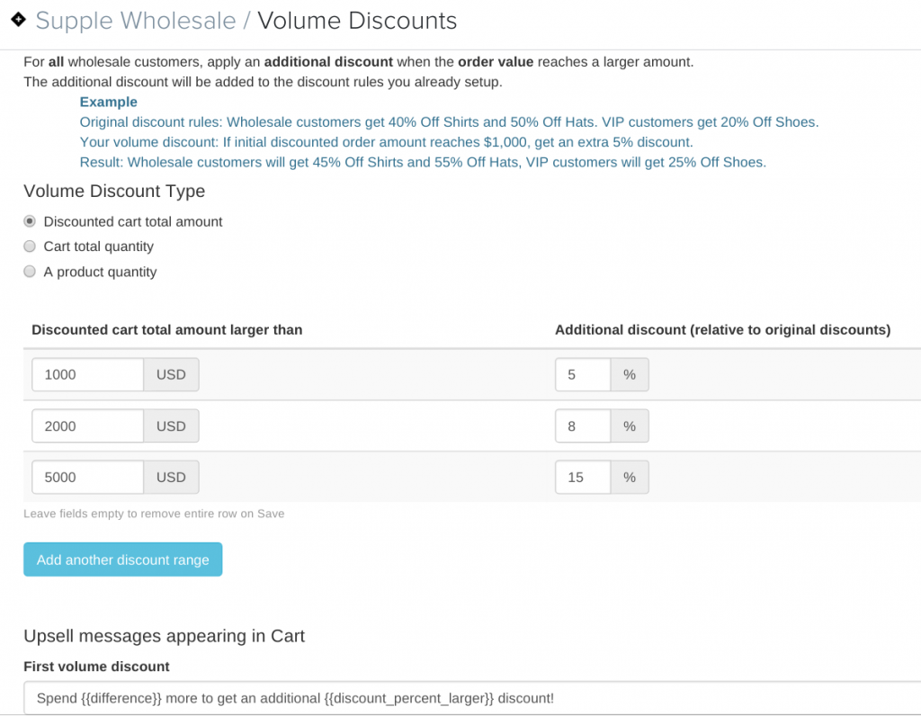Click USD addon beside the 2000 field
Screen dimensions: 921x716
[x=171, y=425]
